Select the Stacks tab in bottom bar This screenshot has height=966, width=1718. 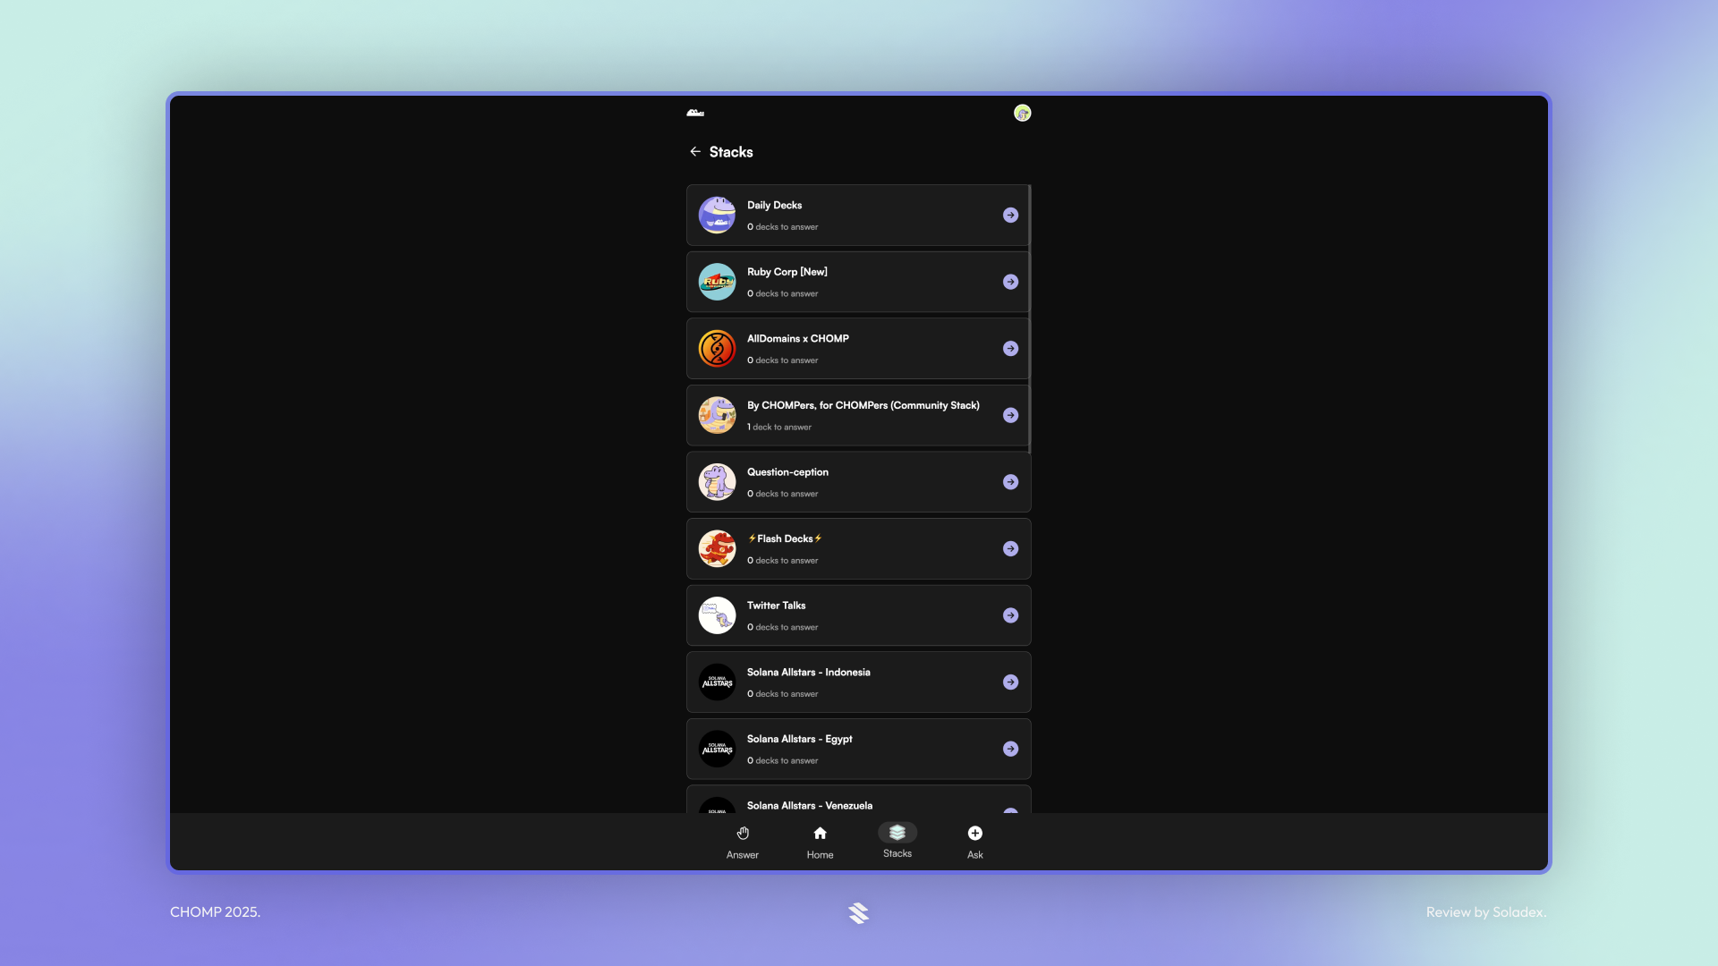(x=897, y=841)
